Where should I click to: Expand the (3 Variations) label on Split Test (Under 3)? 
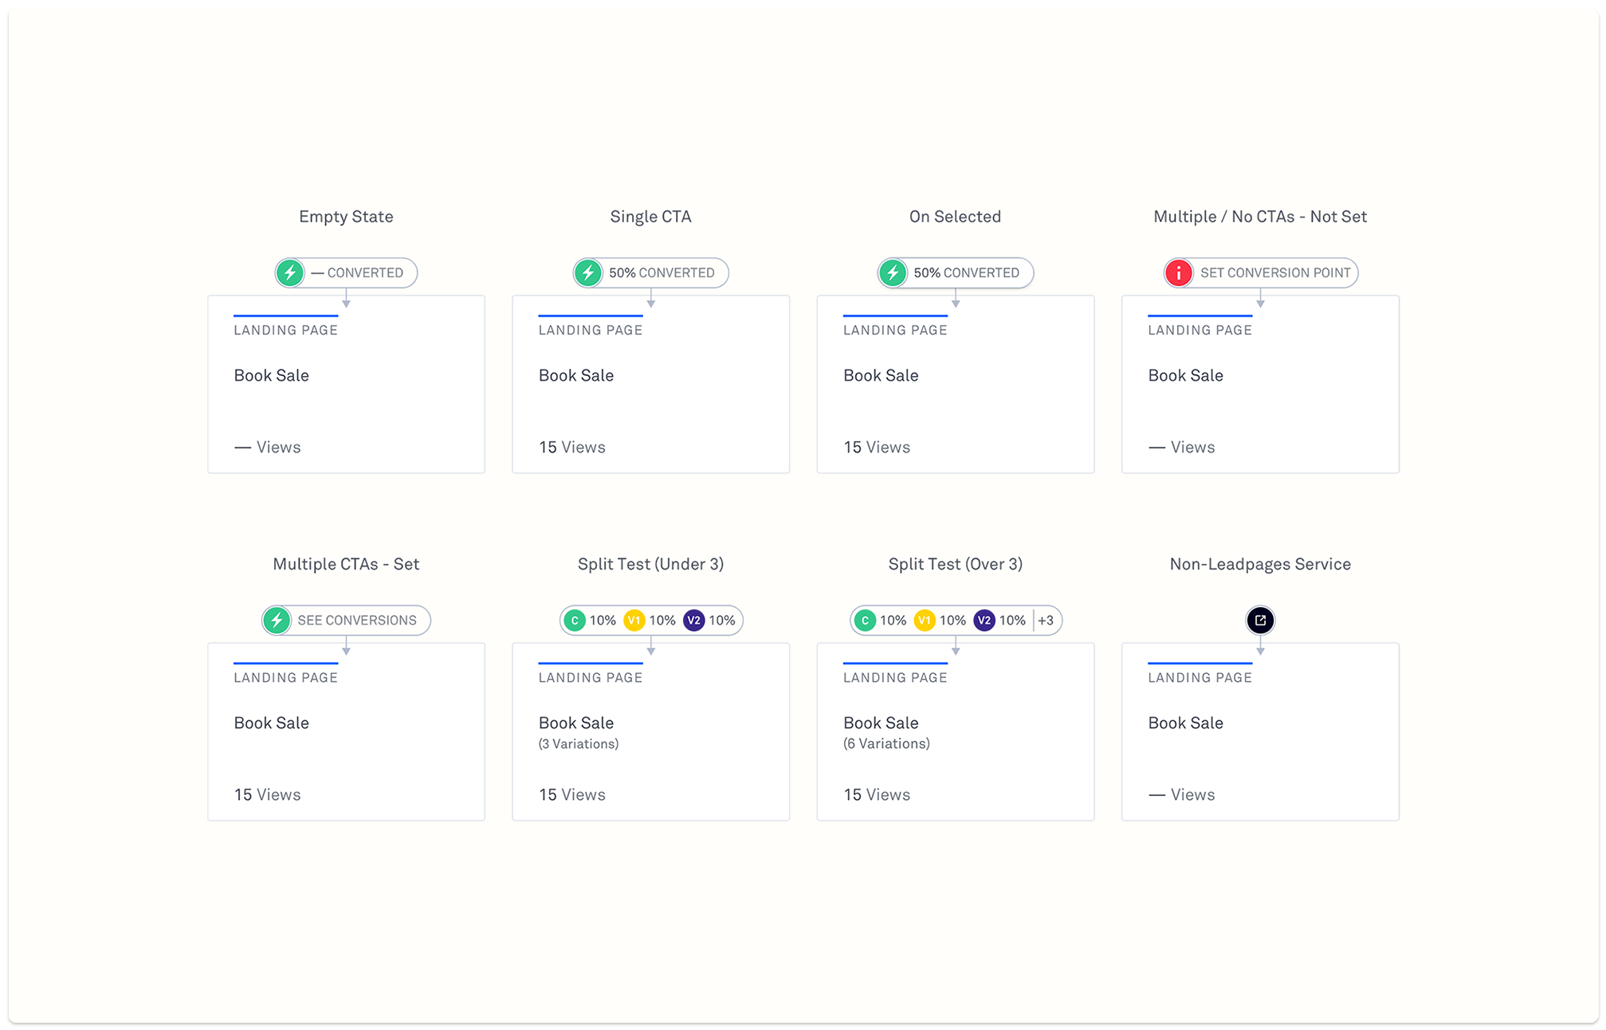coord(579,743)
